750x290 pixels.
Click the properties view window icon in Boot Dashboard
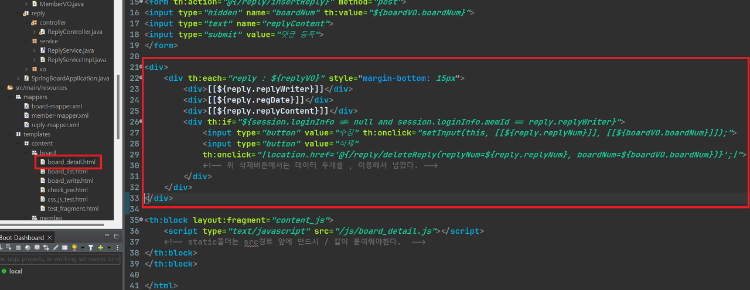pyautogui.click(x=64, y=247)
